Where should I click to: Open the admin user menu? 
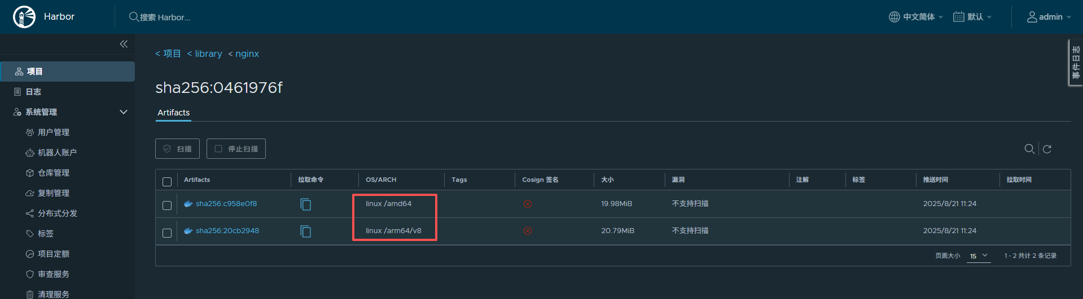click(1049, 17)
